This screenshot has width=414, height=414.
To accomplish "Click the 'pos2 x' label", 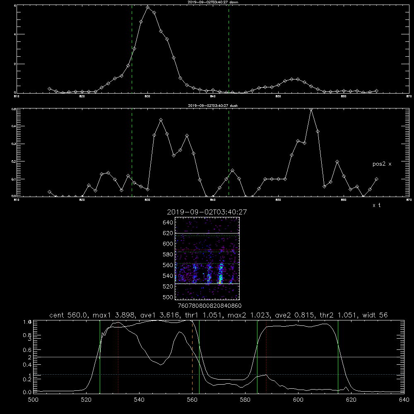I will [x=382, y=164].
